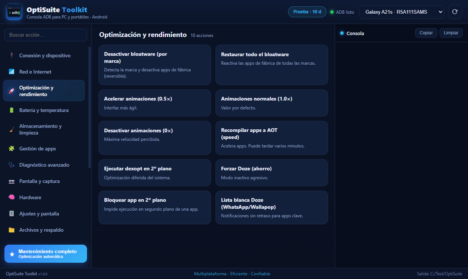468x279 pixels.
Task: Click the "ADB listo" status text
Action: [345, 12]
